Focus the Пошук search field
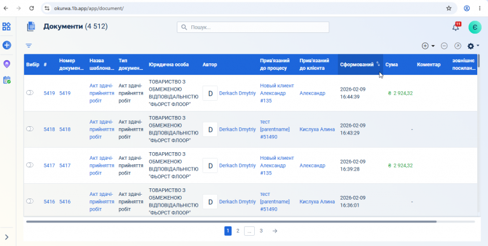The image size is (488, 246). click(253, 27)
